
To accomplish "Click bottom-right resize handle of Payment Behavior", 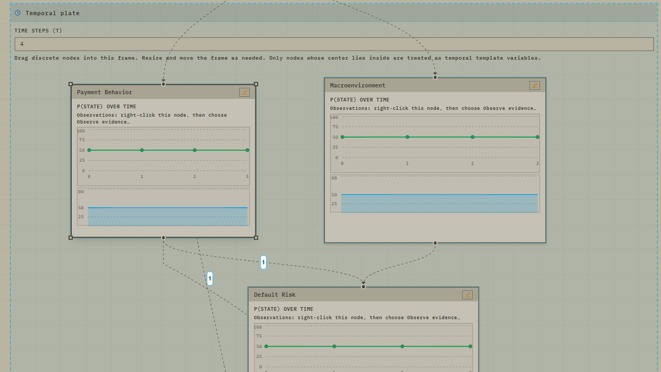I will tap(256, 238).
